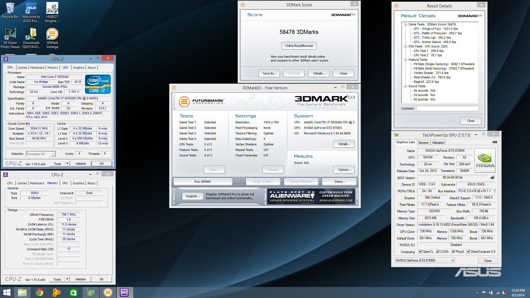
Task: Select the Pixel Shader 2.0 result row
Action: coord(432,77)
